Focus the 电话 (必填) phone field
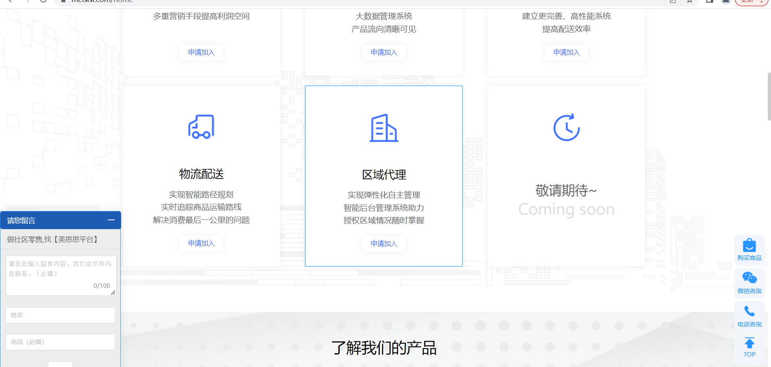The height and width of the screenshot is (367, 771). tap(60, 342)
